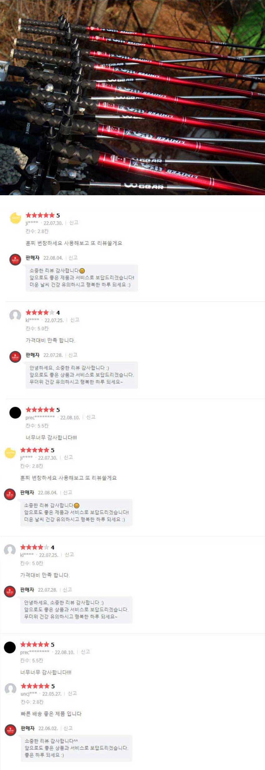Image resolution: width=265 pixels, height=770 pixels.
Task: Click 신고 beside 판매자 22.06.02 reply
Action: [x=68, y=728]
